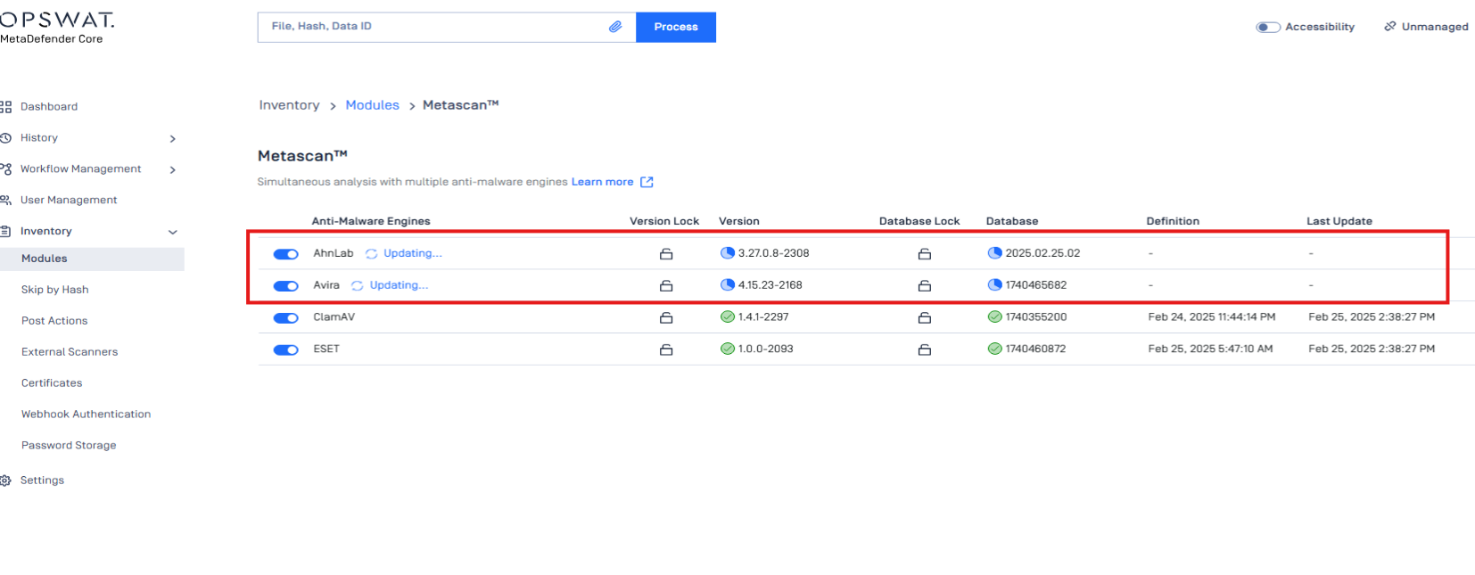Click the blue Process button
Viewport: 1475px width, 575px height.
[676, 27]
